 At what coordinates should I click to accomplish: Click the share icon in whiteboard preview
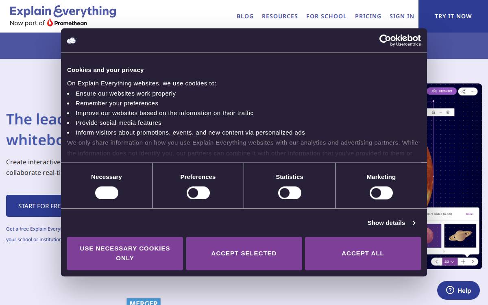(x=463, y=91)
